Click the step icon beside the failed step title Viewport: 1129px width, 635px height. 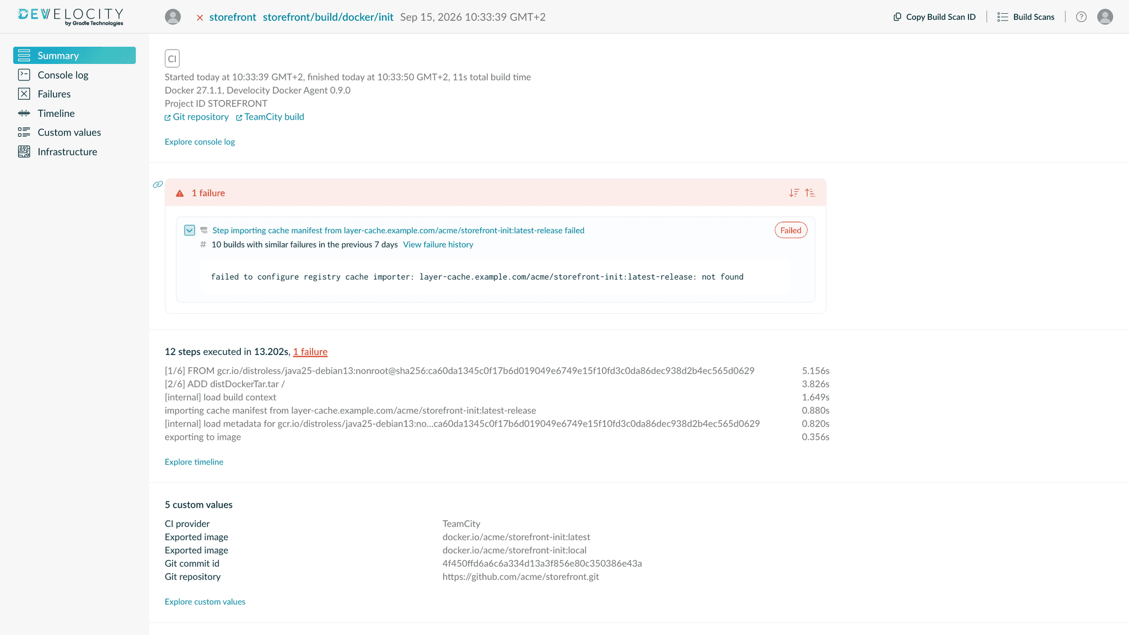click(x=203, y=230)
